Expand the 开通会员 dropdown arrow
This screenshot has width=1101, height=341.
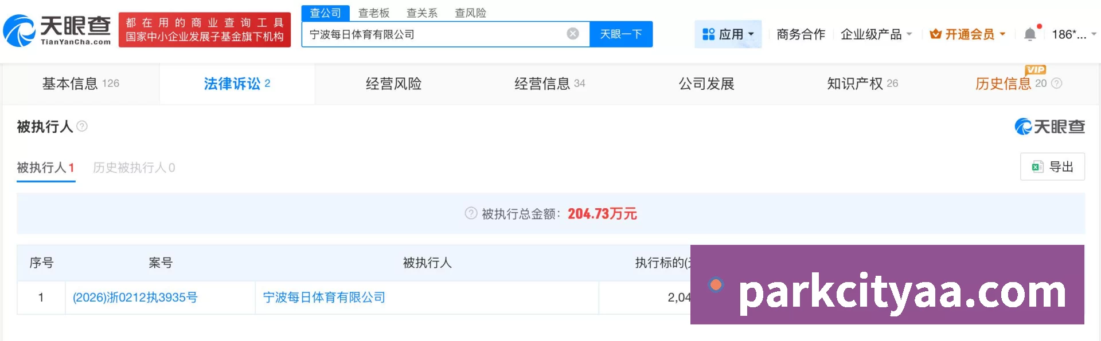1002,34
